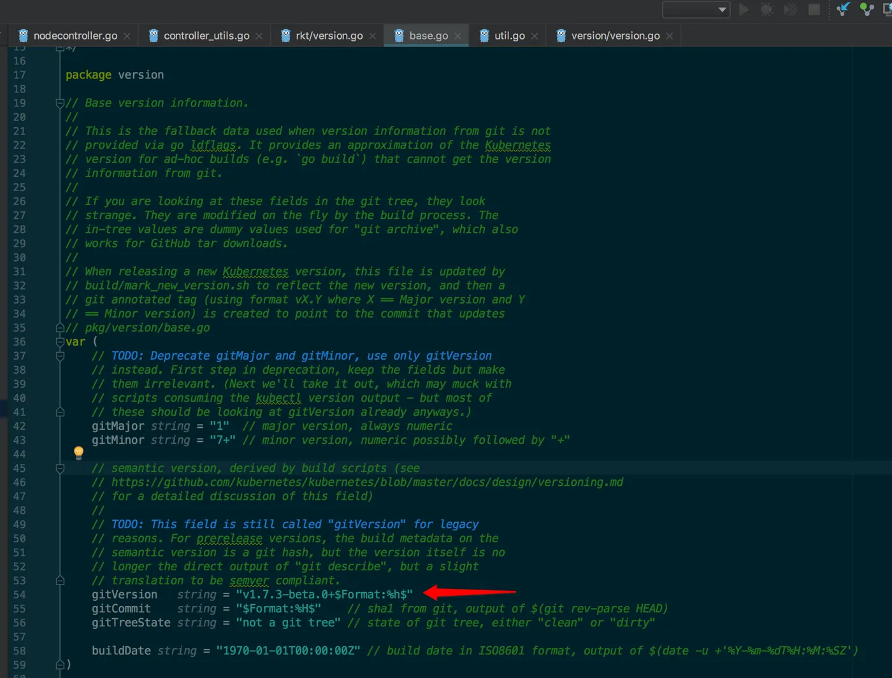
Task: Click gopher icon on nodecontroller.go tab
Action: click(x=24, y=36)
